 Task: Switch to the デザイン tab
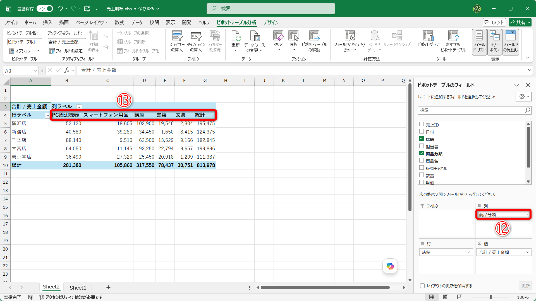tap(271, 22)
